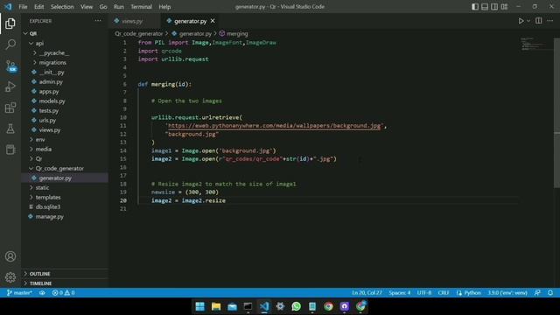
Task: Click the editor vertical scrollbar
Action: (x=556, y=113)
